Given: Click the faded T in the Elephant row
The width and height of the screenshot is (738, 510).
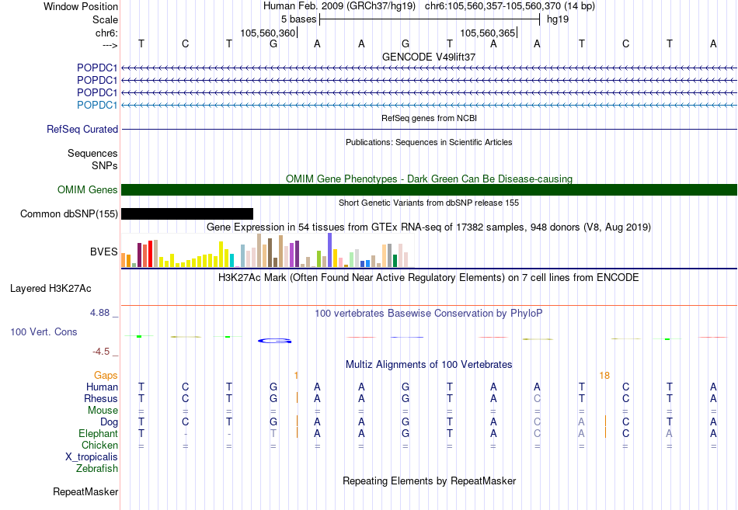Looking at the screenshot, I should (x=273, y=433).
